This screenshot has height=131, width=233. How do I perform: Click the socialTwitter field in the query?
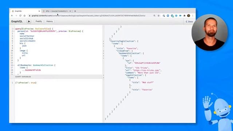27,36
